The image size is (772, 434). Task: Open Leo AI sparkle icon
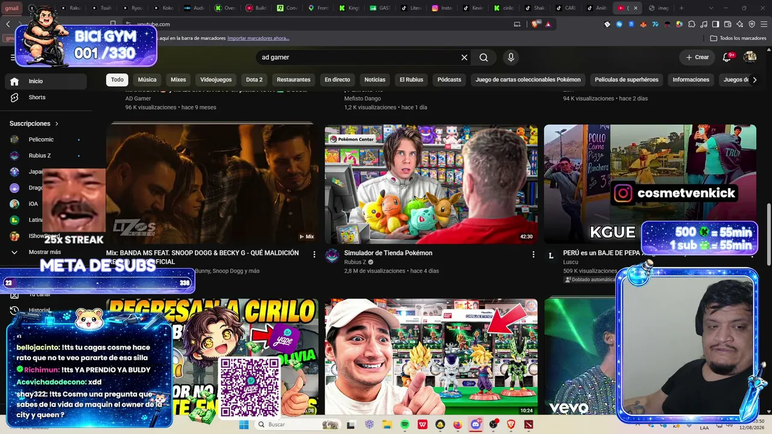coord(740,24)
